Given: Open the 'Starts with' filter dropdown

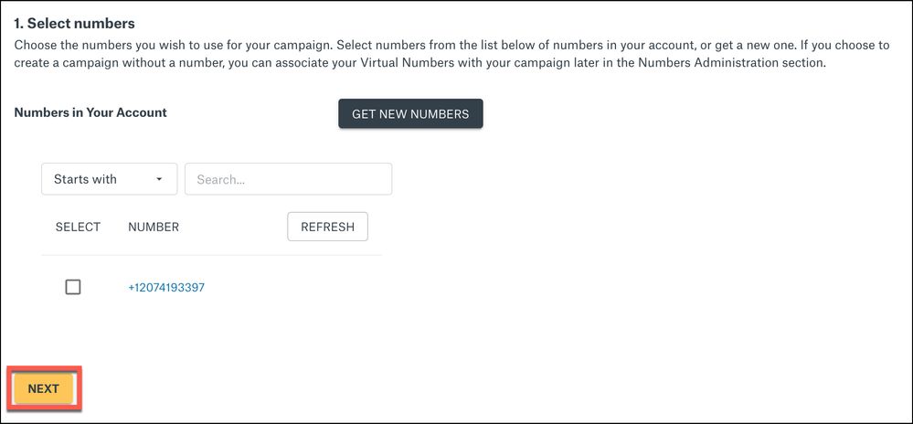Looking at the screenshot, I should click(x=109, y=179).
